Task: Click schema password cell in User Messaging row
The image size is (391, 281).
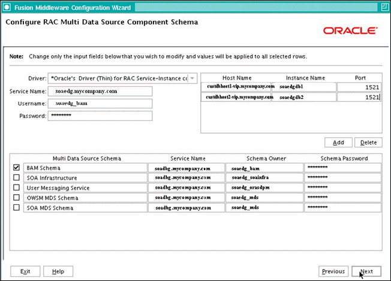Action: click(342, 188)
